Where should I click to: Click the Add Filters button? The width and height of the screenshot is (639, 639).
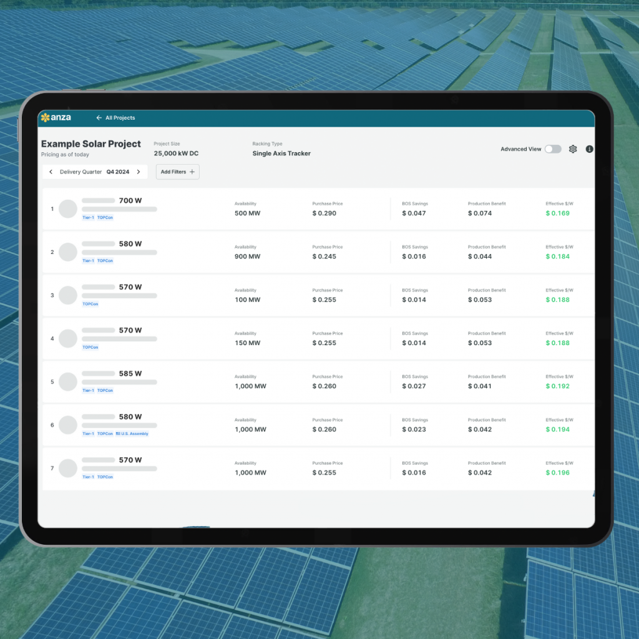[x=177, y=172]
